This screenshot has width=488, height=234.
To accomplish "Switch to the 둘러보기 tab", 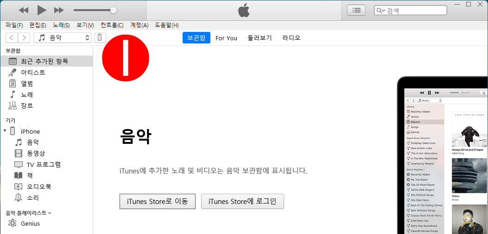I will [260, 38].
